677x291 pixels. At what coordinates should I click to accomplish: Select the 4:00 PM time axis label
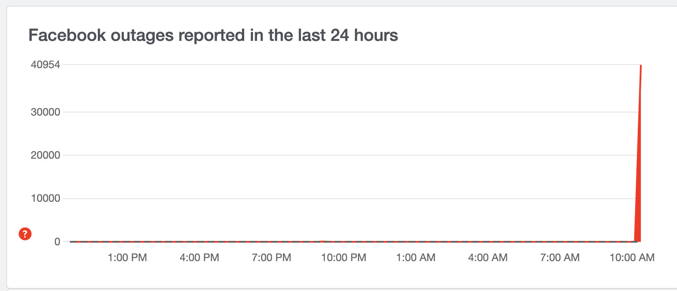click(x=199, y=258)
